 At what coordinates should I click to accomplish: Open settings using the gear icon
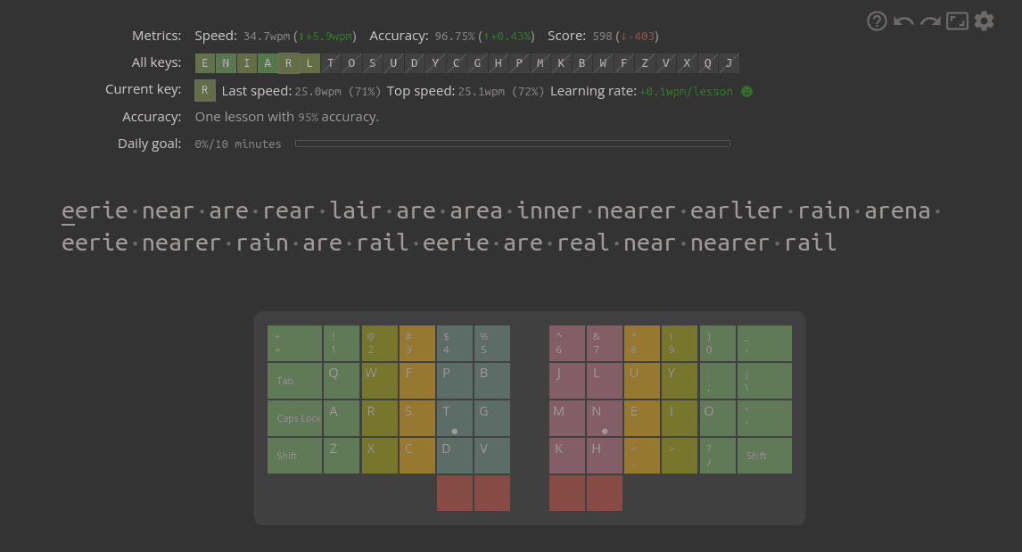click(984, 20)
